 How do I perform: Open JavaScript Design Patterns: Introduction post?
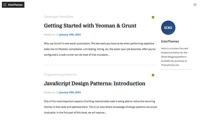point(95,83)
